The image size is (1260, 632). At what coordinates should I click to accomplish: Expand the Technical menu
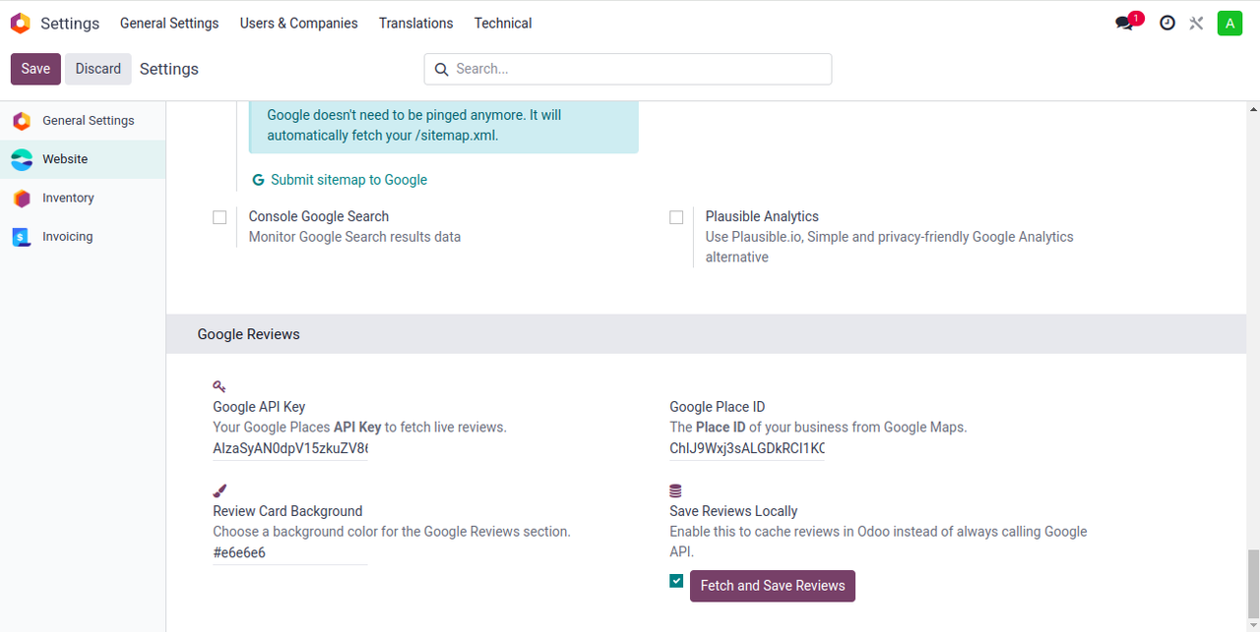click(503, 23)
